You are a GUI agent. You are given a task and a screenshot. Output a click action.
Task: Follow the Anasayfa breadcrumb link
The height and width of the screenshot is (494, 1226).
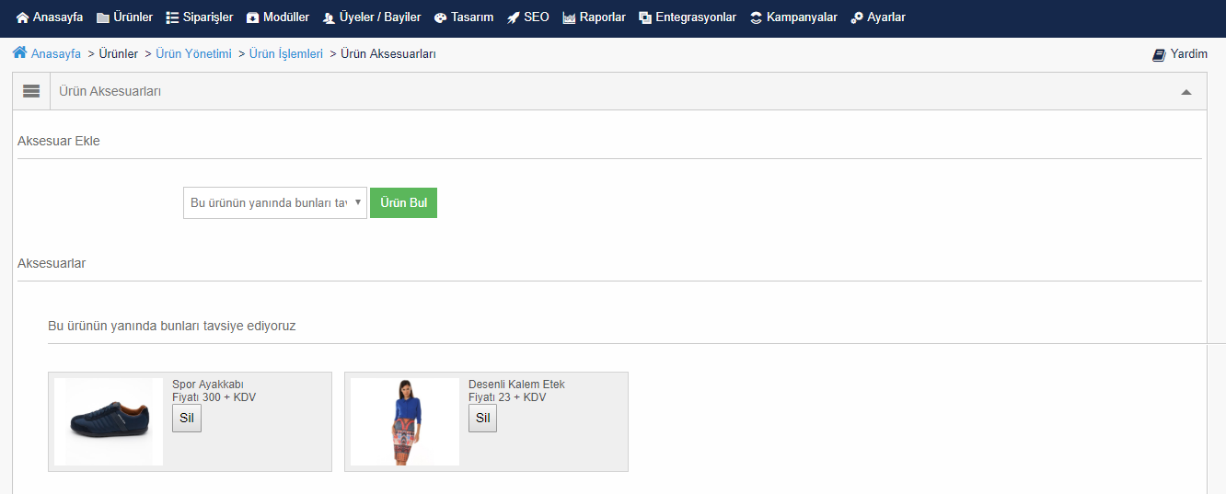(x=56, y=54)
